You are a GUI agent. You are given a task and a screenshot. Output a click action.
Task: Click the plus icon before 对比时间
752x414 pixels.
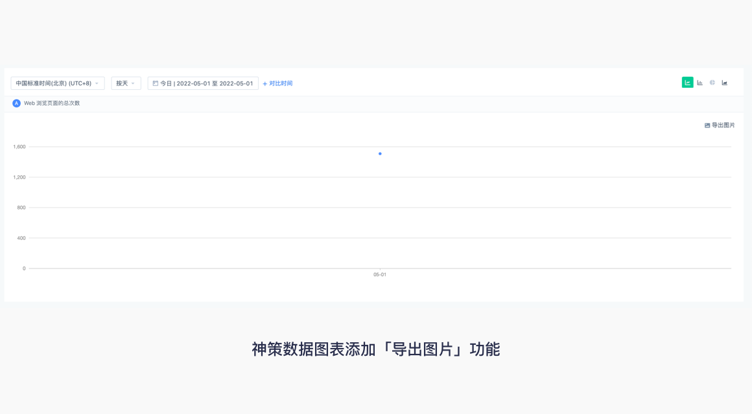[264, 83]
